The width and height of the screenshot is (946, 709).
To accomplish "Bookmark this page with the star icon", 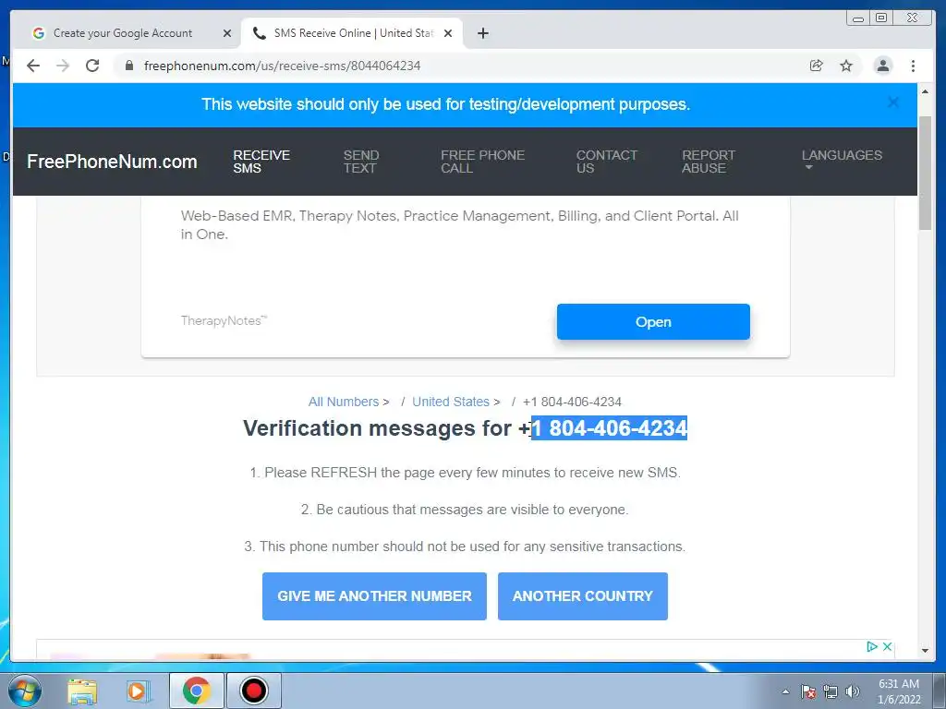I will point(846,66).
